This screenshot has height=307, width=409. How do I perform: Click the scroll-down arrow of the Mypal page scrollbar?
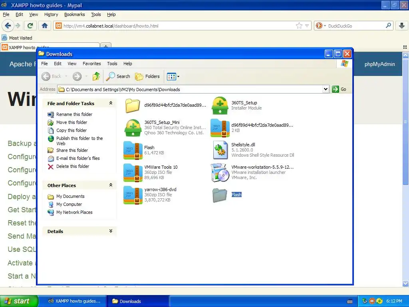[405, 283]
